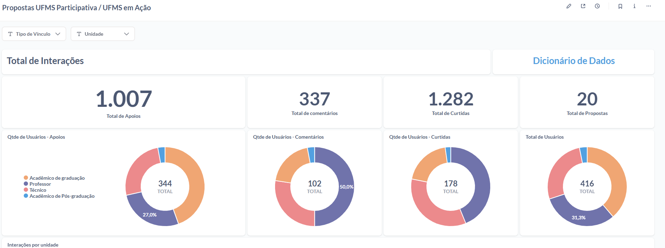The height and width of the screenshot is (248, 665).
Task: Click the 102 total in Comentários donut center
Action: (314, 184)
